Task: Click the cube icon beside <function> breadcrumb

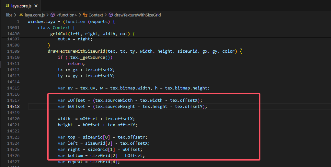Action: 52,15
